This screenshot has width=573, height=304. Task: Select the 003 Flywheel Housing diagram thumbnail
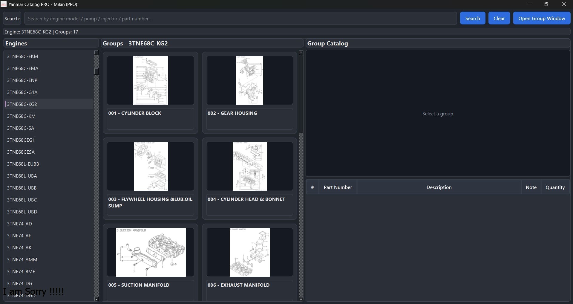coord(151,166)
